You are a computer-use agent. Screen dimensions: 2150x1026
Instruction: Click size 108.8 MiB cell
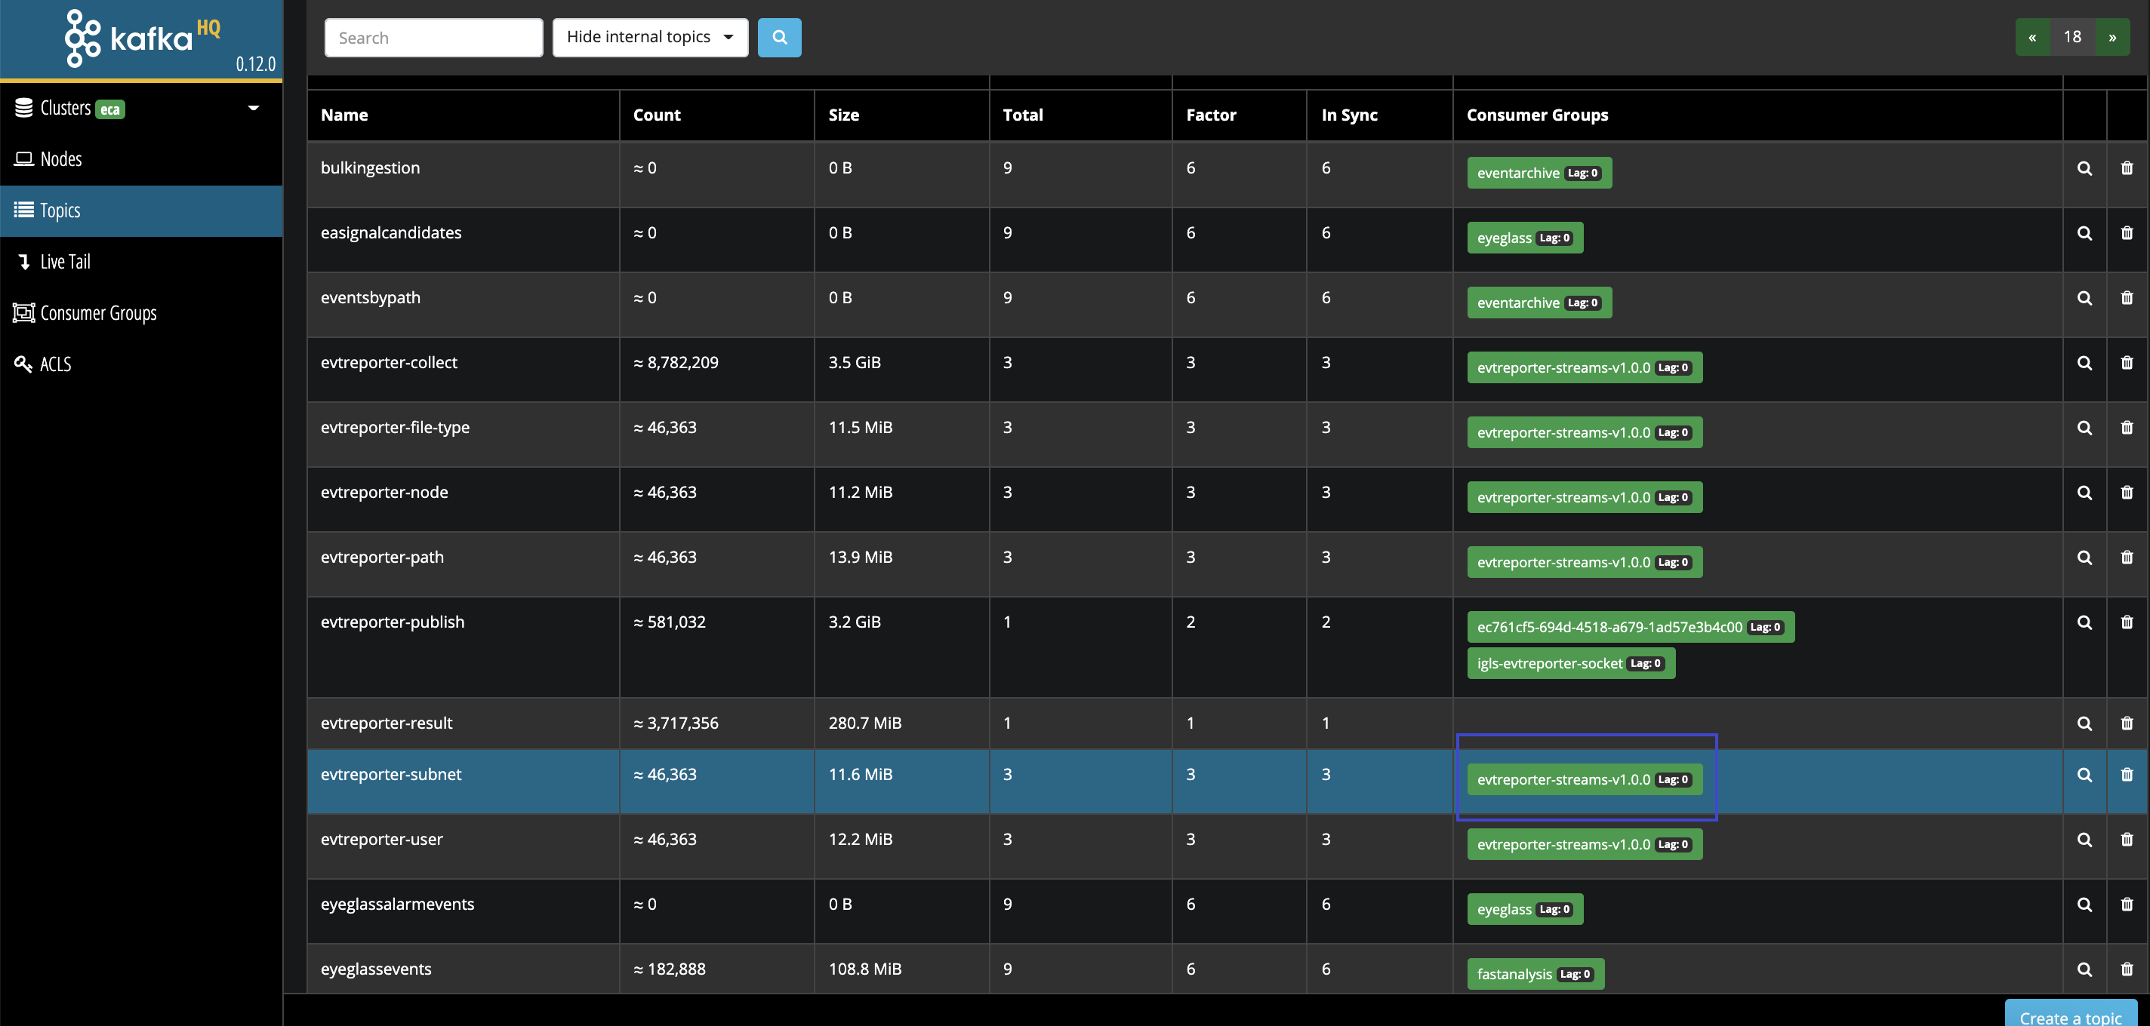point(902,969)
